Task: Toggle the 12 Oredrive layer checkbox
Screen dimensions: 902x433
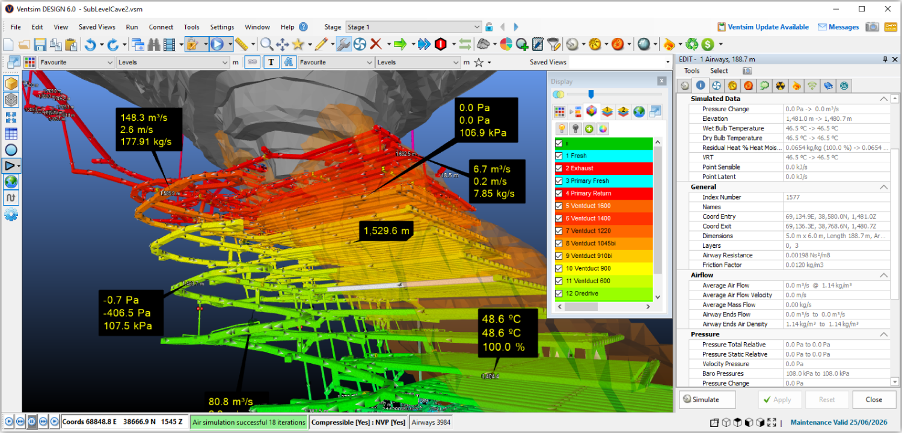Action: [x=559, y=294]
